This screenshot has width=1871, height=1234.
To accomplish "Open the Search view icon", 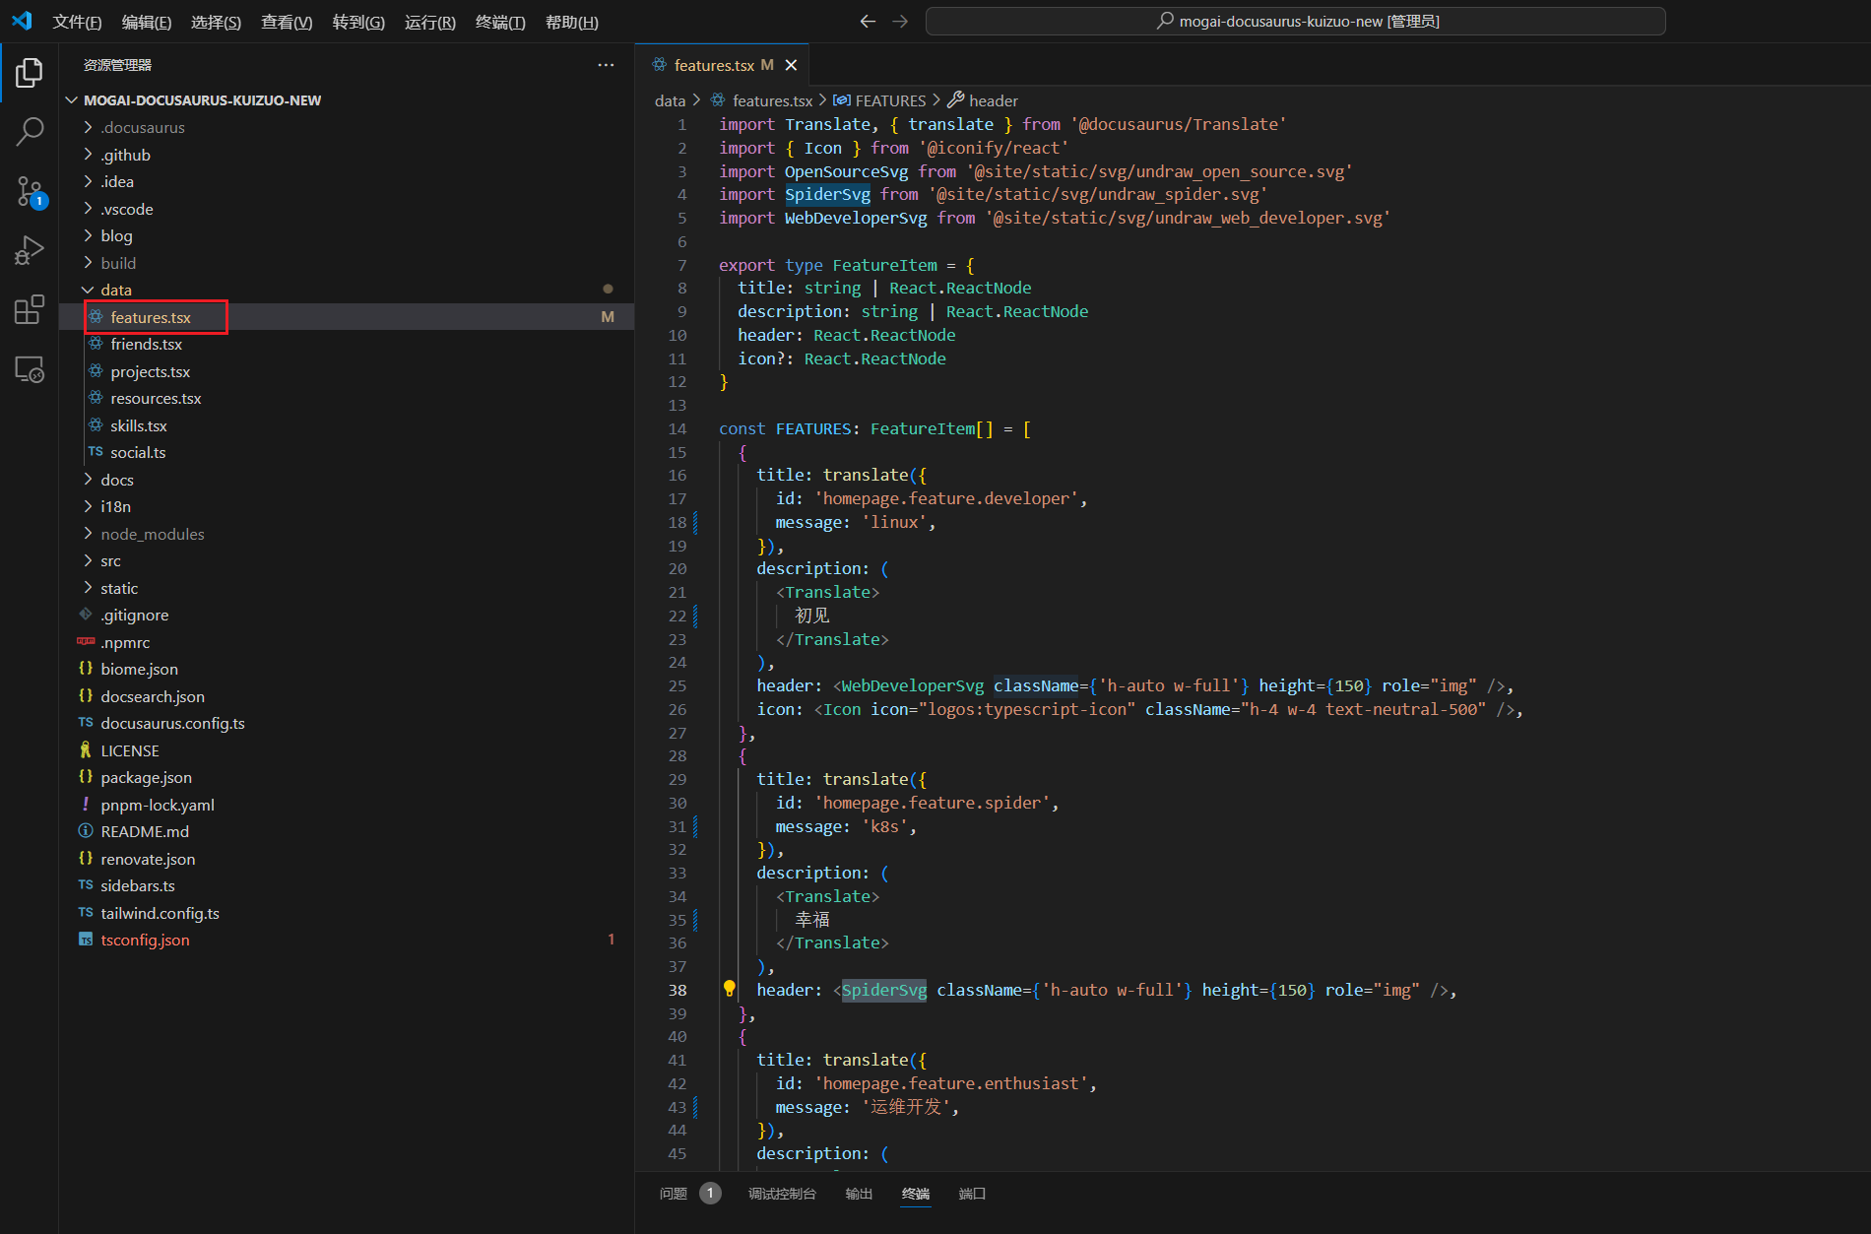I will click(x=30, y=131).
